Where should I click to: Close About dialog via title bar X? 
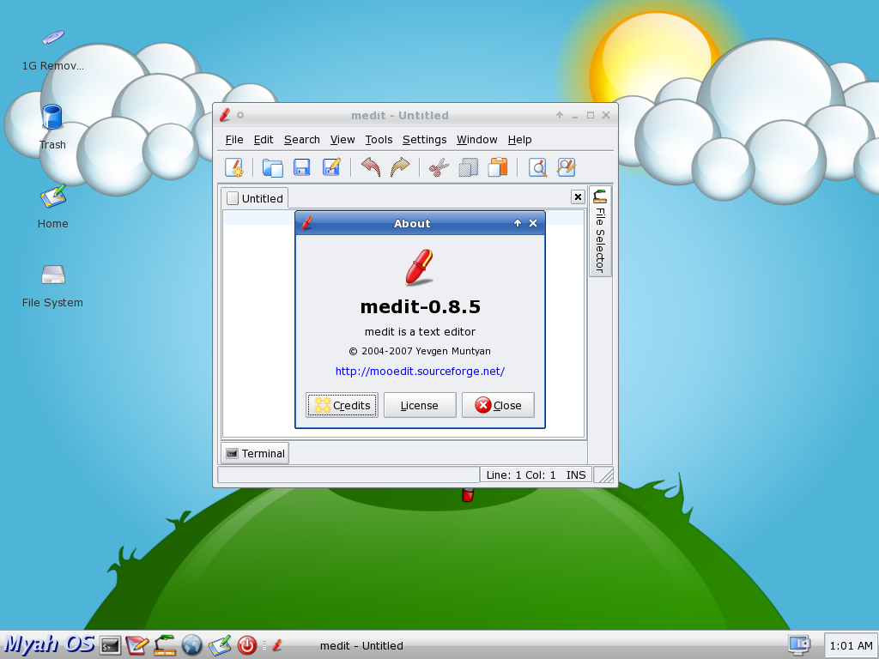[533, 223]
